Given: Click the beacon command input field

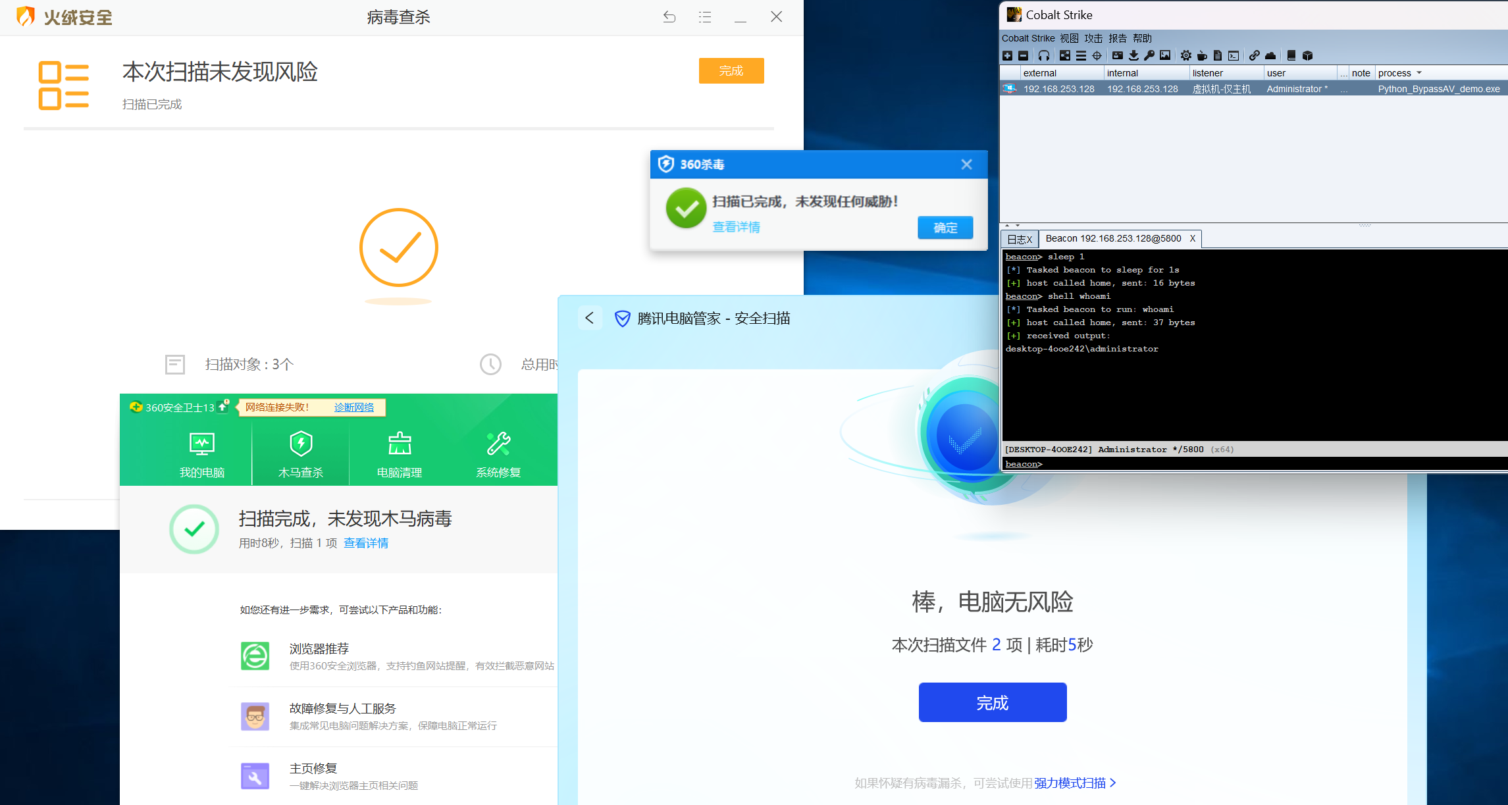Looking at the screenshot, I should [x=1251, y=464].
